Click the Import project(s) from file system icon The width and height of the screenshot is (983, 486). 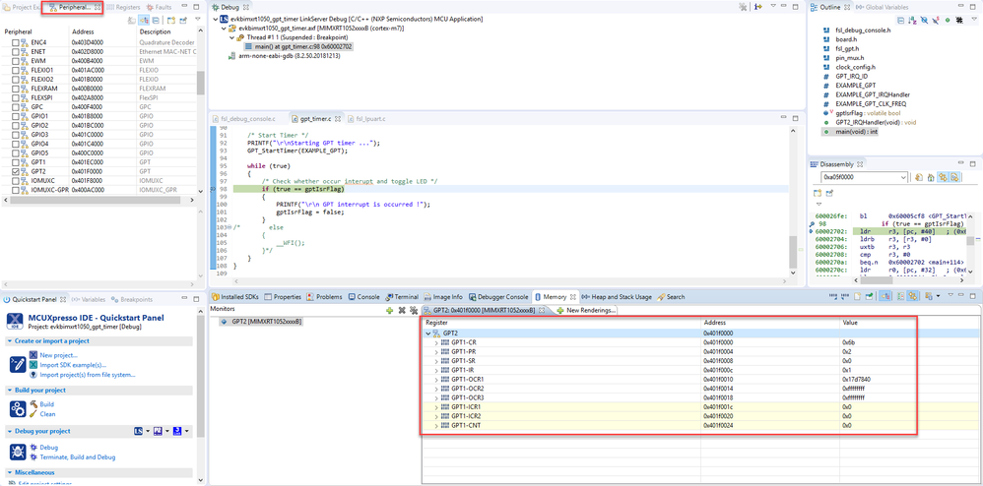coord(33,375)
